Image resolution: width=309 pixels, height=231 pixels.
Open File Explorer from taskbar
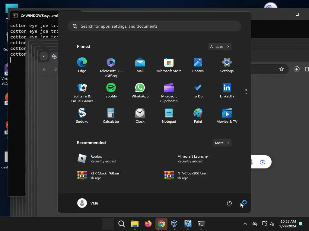[x=135, y=224]
